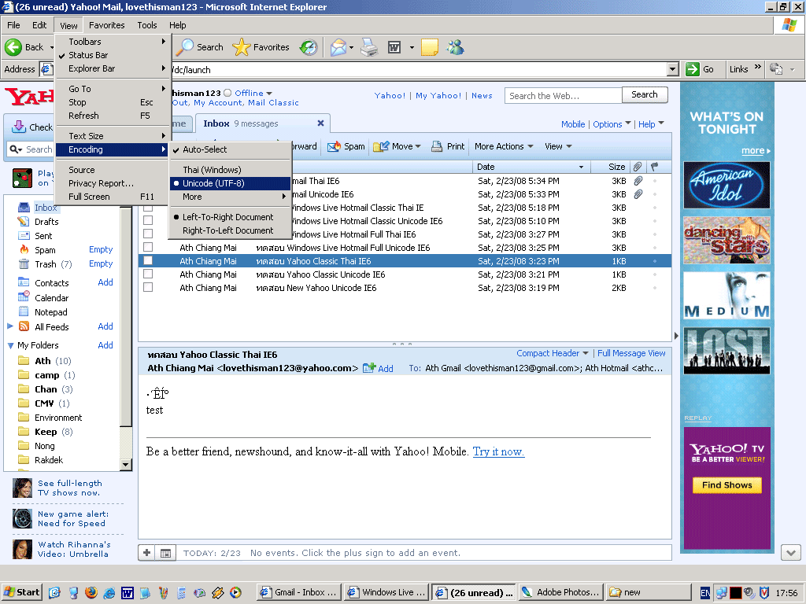Image resolution: width=806 pixels, height=604 pixels.
Task: Click the Find Shows button
Action: 727,485
